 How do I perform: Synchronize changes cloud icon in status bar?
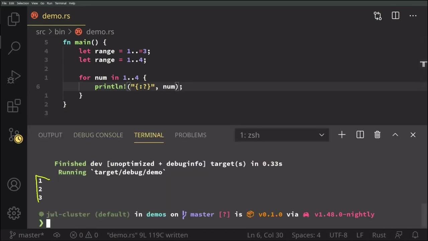(x=57, y=235)
